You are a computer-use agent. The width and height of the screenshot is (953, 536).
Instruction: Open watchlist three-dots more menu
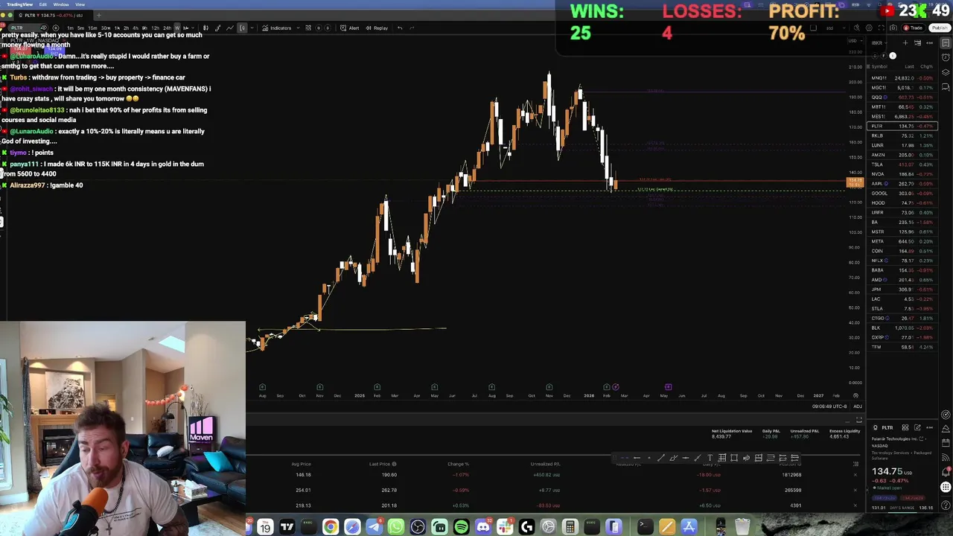coord(929,42)
